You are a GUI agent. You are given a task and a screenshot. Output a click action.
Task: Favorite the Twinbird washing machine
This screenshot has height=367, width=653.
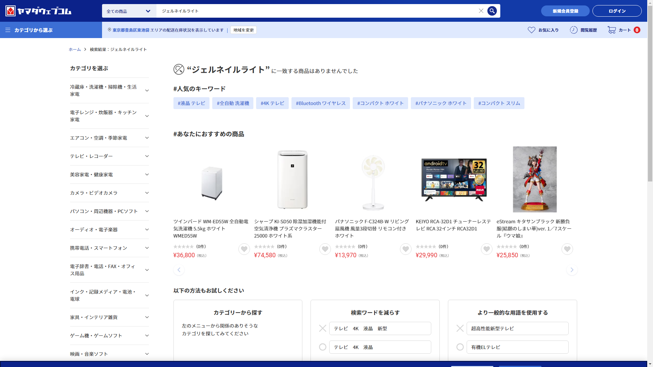244,249
